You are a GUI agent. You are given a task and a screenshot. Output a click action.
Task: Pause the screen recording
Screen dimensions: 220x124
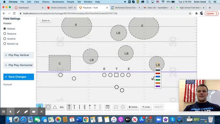(x=3, y=112)
